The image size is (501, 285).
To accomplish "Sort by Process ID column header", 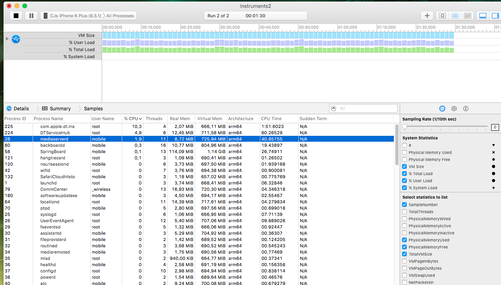I will [18, 119].
